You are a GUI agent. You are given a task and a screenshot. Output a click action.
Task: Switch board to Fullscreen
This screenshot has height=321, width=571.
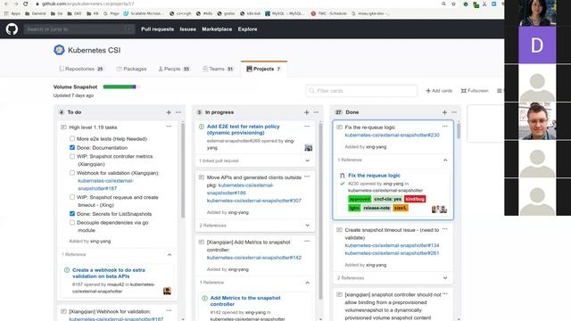point(475,91)
